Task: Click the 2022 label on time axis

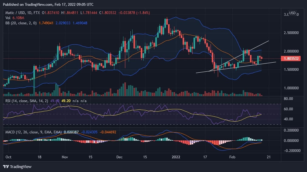Action: pos(176,157)
